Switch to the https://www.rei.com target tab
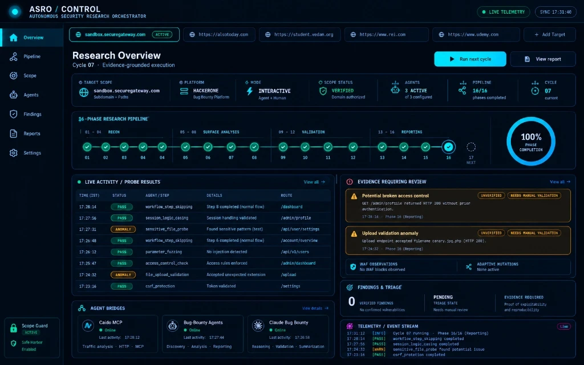584x365 pixels. (386, 35)
